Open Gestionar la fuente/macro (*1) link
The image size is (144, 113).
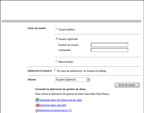(x=56, y=110)
